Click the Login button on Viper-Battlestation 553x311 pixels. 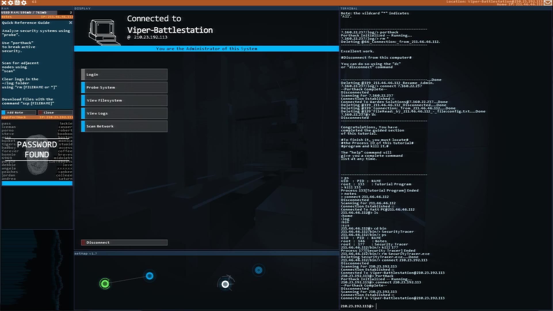click(x=124, y=74)
